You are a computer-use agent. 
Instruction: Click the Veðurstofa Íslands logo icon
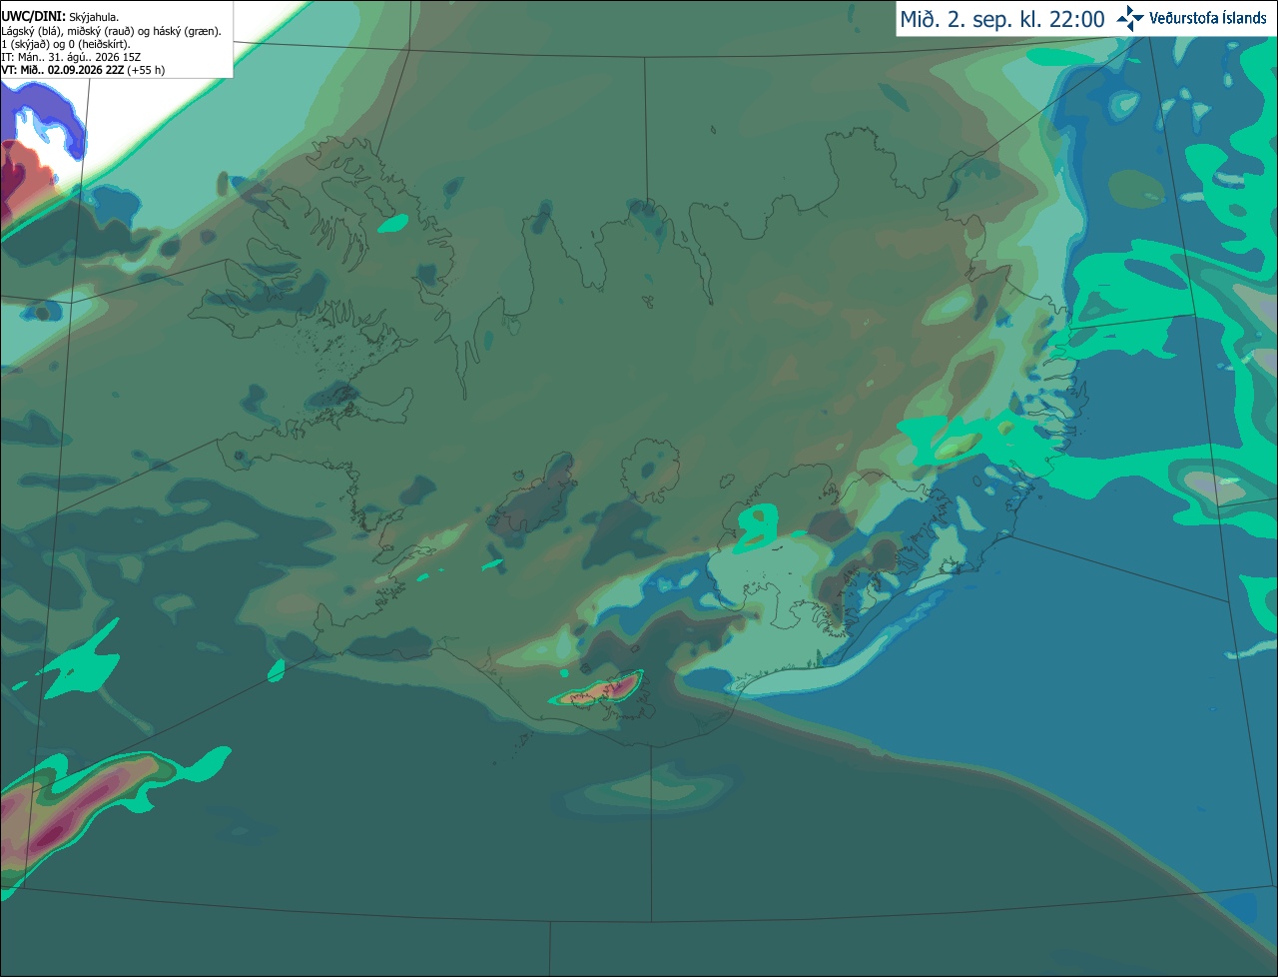coord(1130,18)
